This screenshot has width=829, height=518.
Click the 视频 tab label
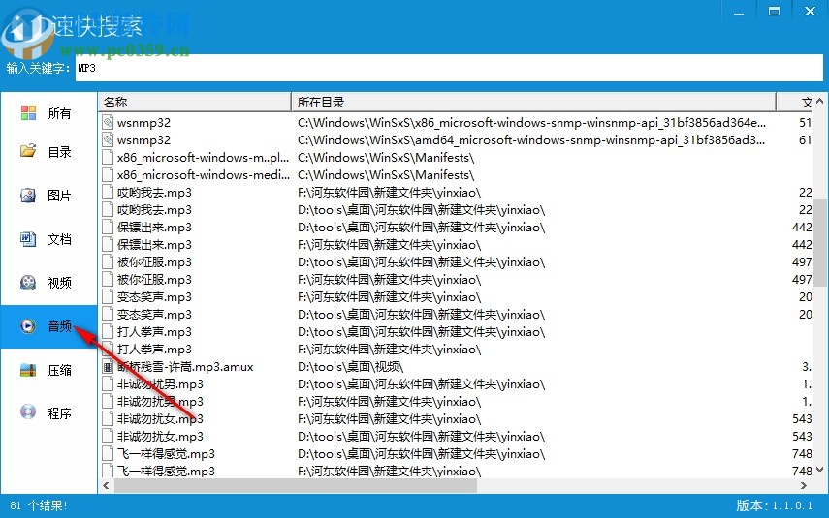[x=59, y=283]
